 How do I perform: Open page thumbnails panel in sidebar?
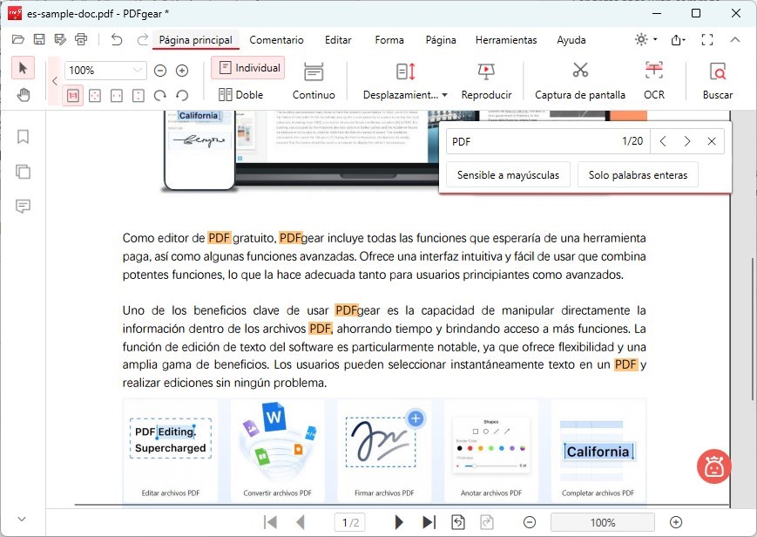[23, 172]
